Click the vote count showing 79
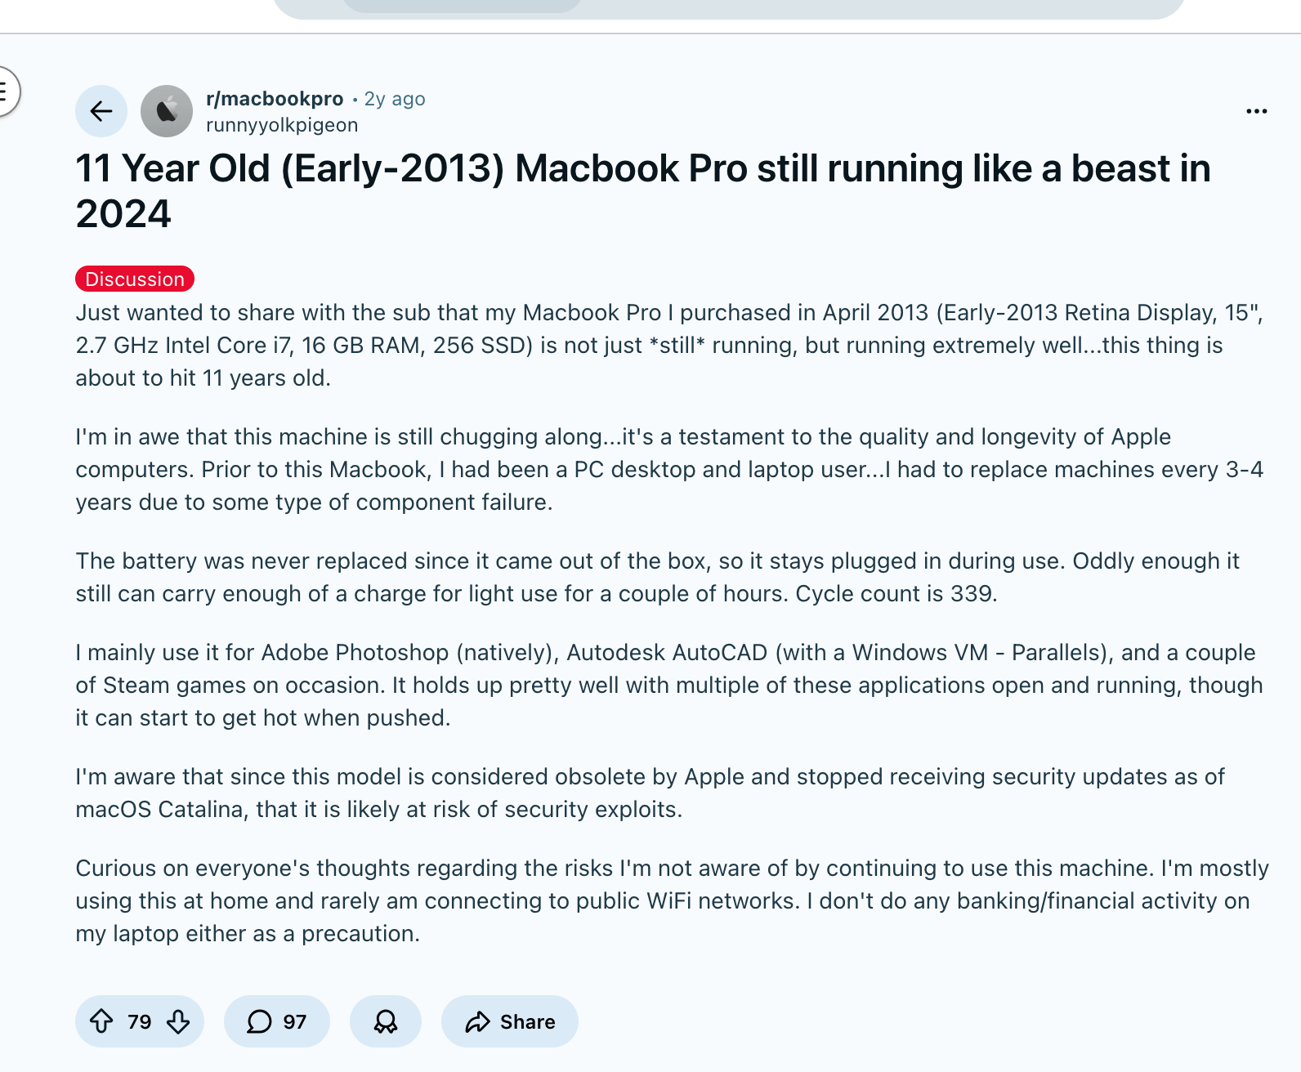This screenshot has width=1301, height=1072. point(140,1021)
